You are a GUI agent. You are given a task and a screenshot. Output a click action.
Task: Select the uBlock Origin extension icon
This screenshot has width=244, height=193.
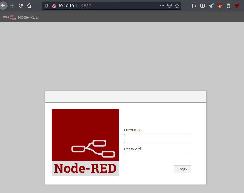coord(237,5)
